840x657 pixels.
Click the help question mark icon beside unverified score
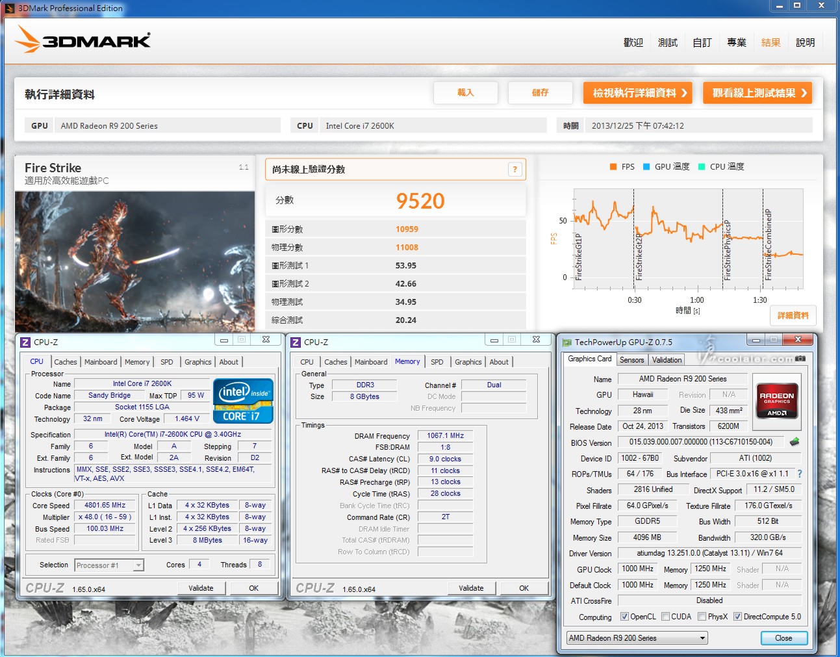point(515,170)
